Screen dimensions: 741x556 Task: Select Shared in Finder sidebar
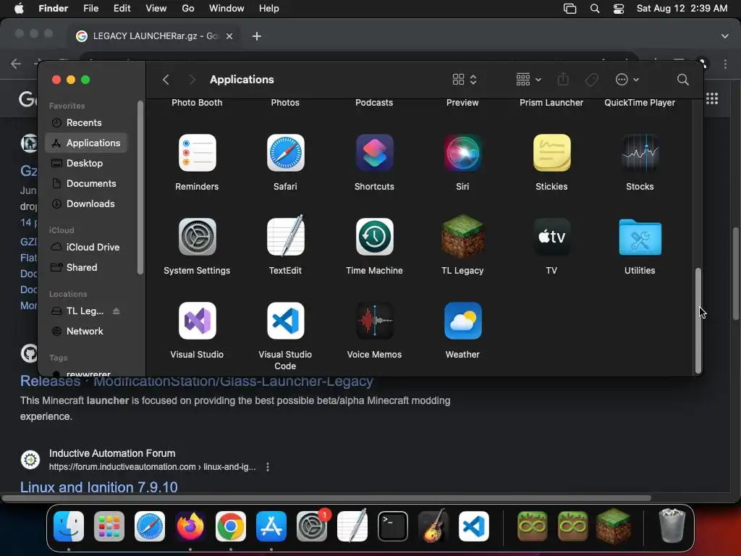[x=86, y=268]
